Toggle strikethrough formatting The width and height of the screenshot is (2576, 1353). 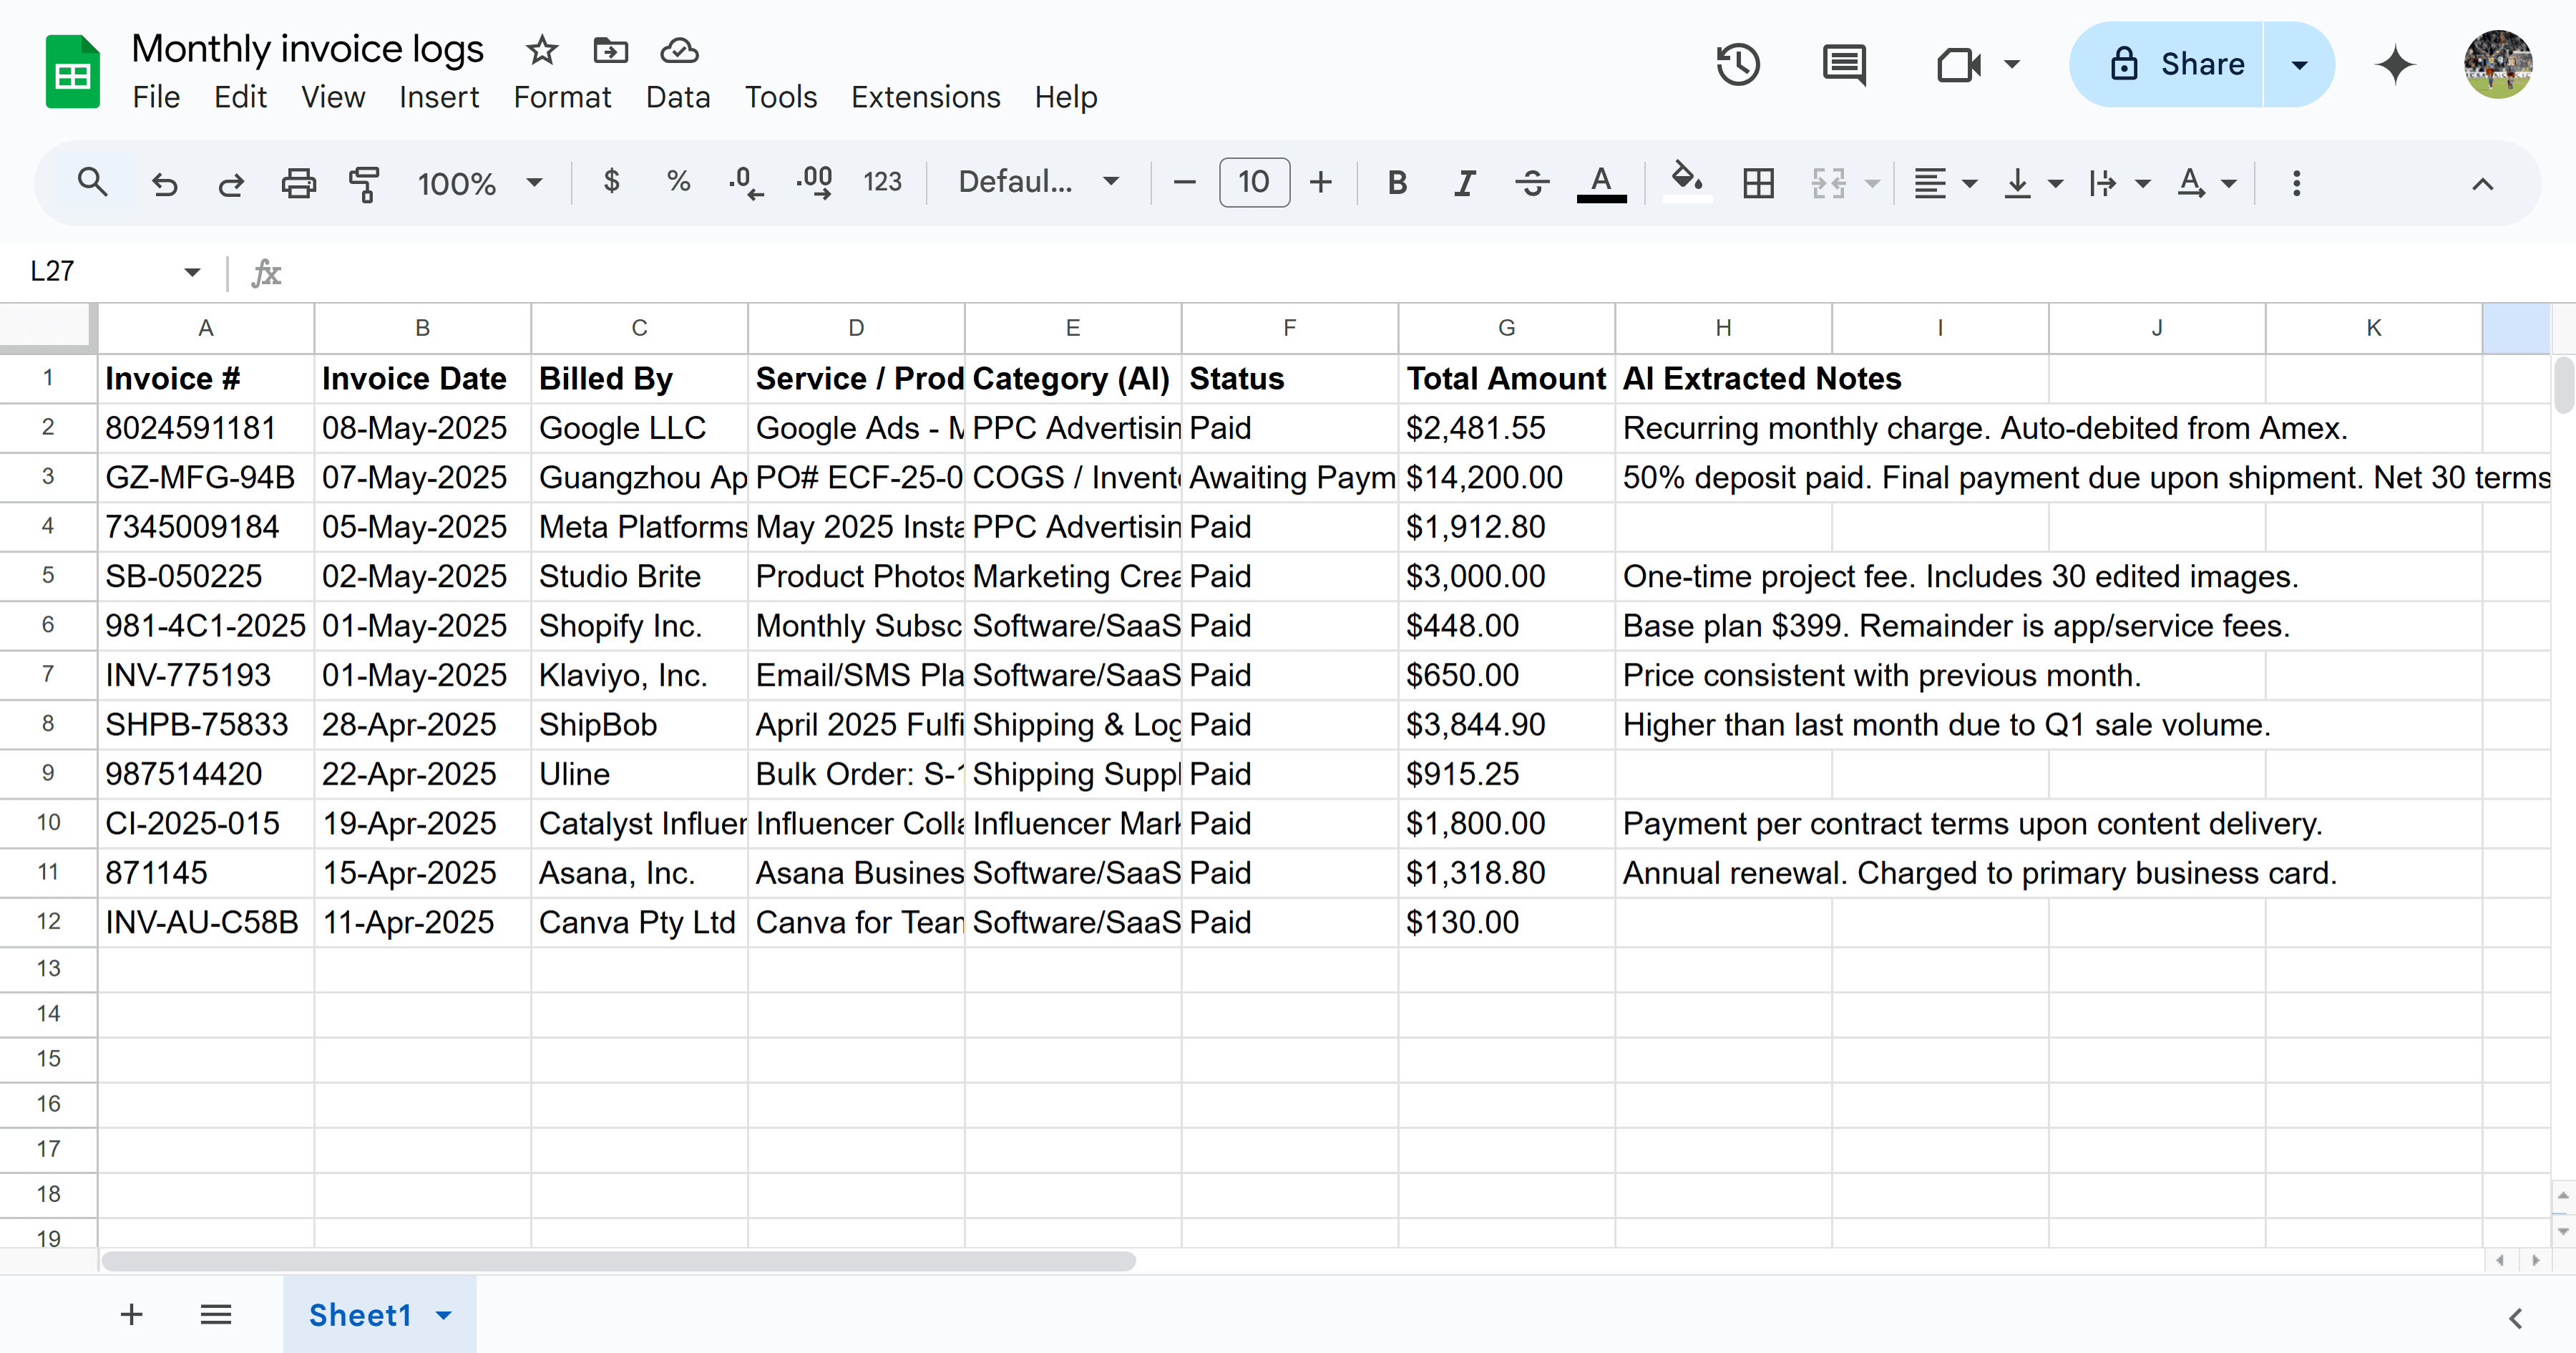pos(1531,183)
